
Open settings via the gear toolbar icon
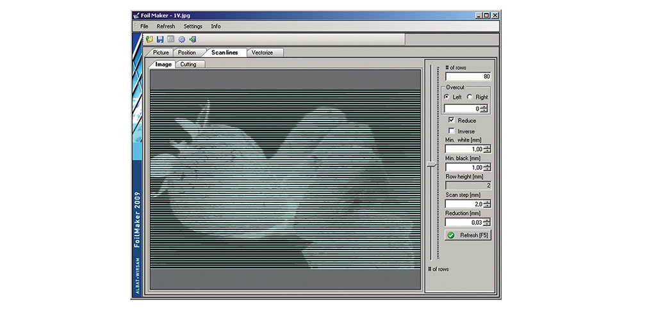point(181,40)
